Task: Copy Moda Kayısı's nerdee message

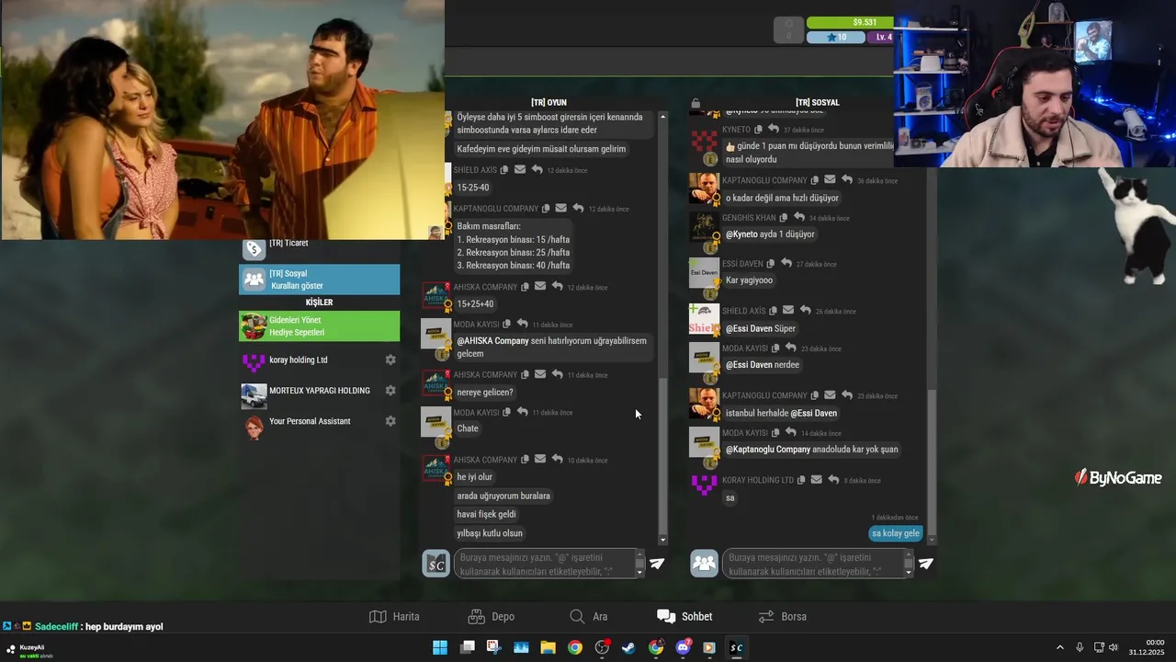Action: [775, 348]
